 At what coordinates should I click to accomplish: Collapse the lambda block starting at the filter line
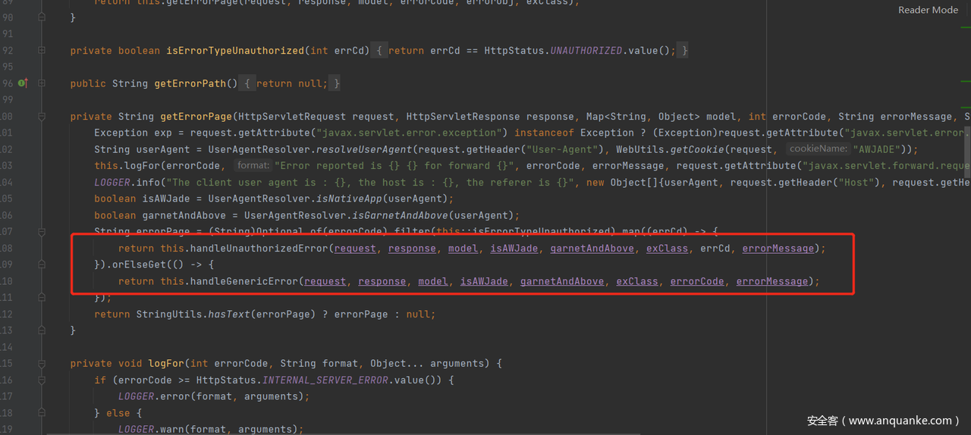[x=42, y=232]
